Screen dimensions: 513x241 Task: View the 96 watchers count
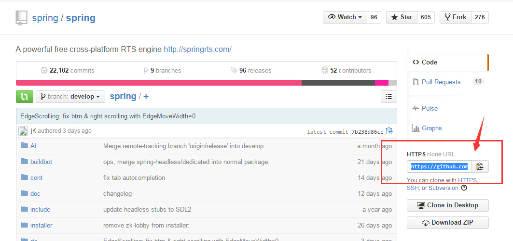(374, 17)
